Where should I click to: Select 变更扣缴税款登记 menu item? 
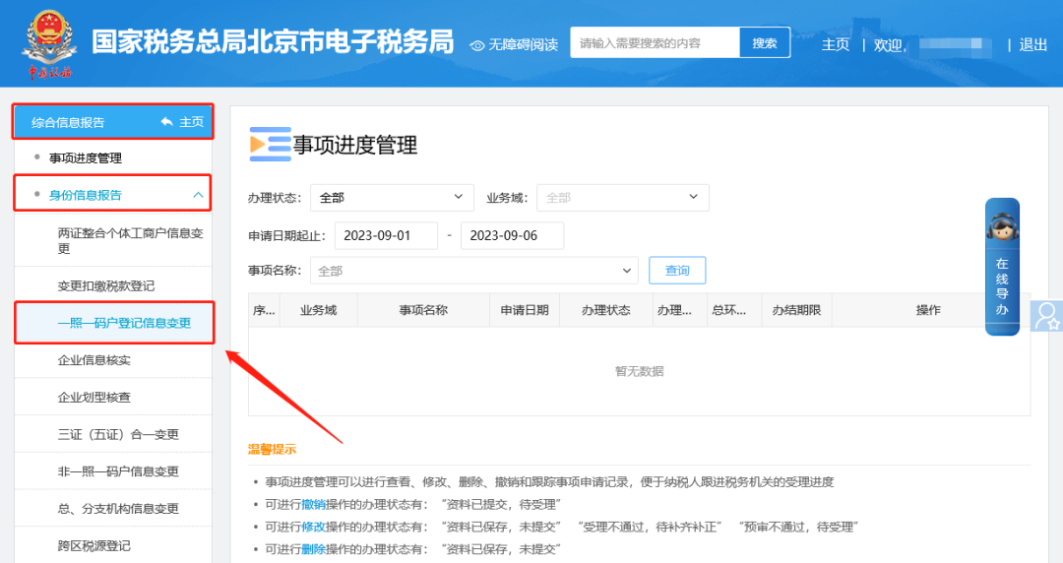click(106, 285)
